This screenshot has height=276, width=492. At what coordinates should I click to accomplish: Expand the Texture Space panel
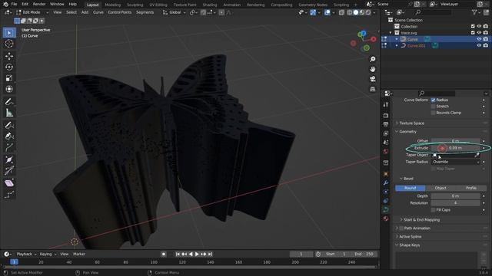pos(411,123)
